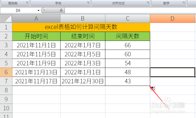This screenshot has width=196, height=118.
Task: Open the Auto Fill Options icon
Action: click(x=153, y=89)
